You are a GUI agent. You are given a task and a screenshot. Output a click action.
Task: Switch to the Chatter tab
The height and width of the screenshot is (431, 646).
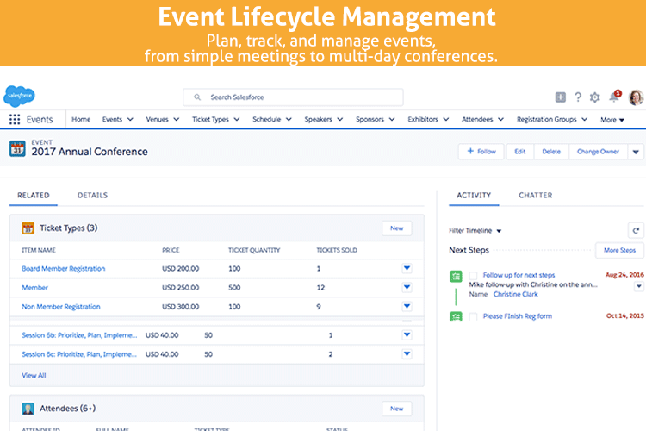click(x=536, y=196)
